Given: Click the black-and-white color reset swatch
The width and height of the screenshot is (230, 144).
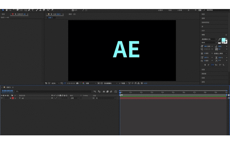Looking at the screenshot, I should 220,42.
